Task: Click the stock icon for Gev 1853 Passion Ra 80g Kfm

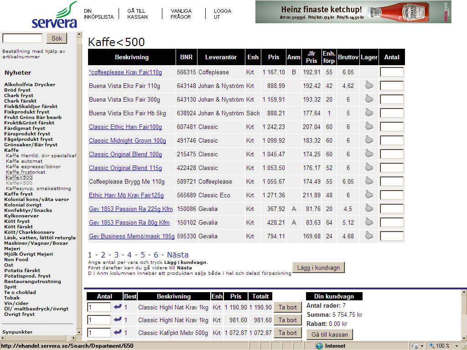Action: coord(369,222)
